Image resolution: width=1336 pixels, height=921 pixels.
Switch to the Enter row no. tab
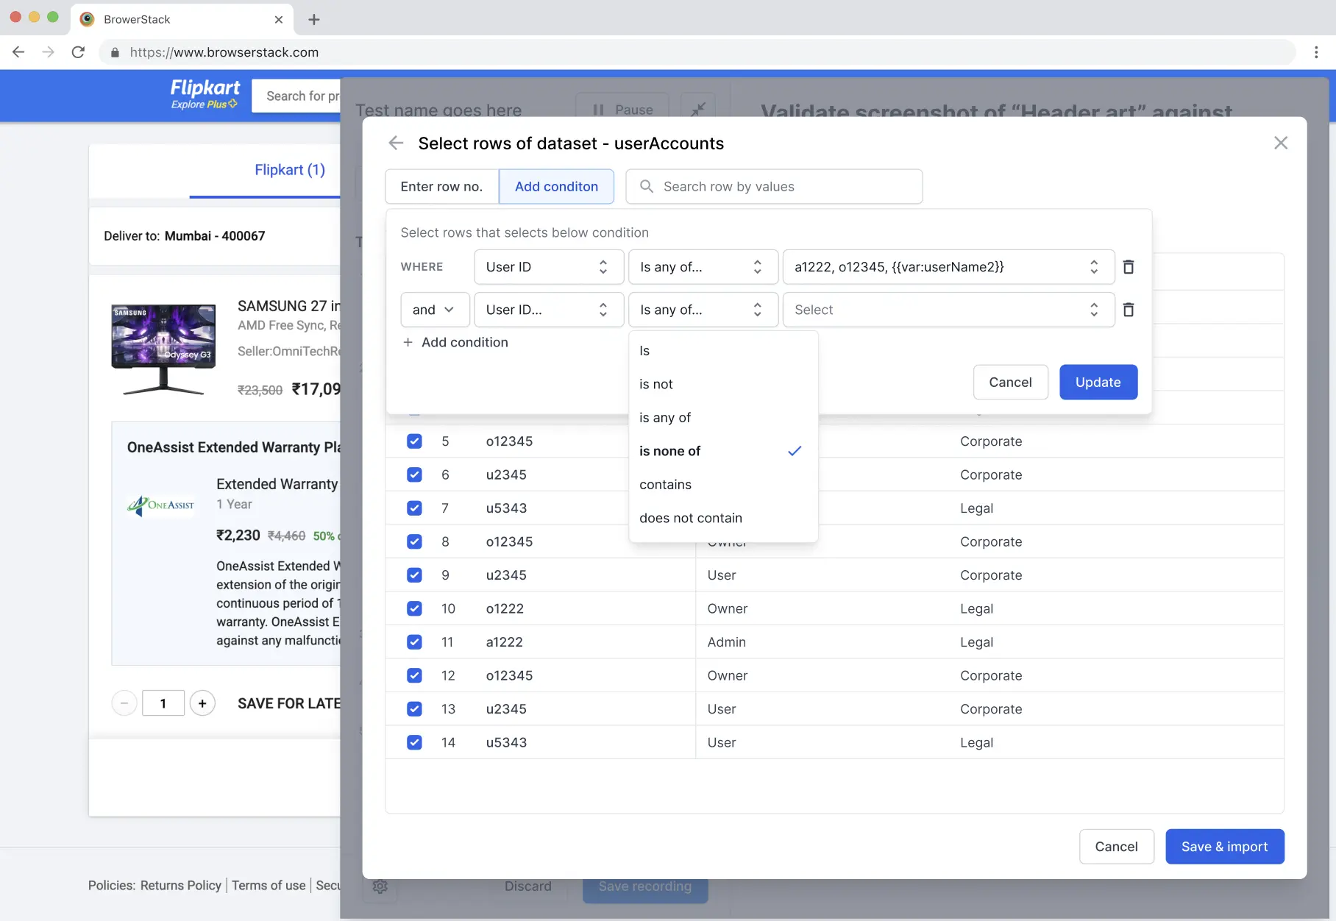[x=441, y=186]
